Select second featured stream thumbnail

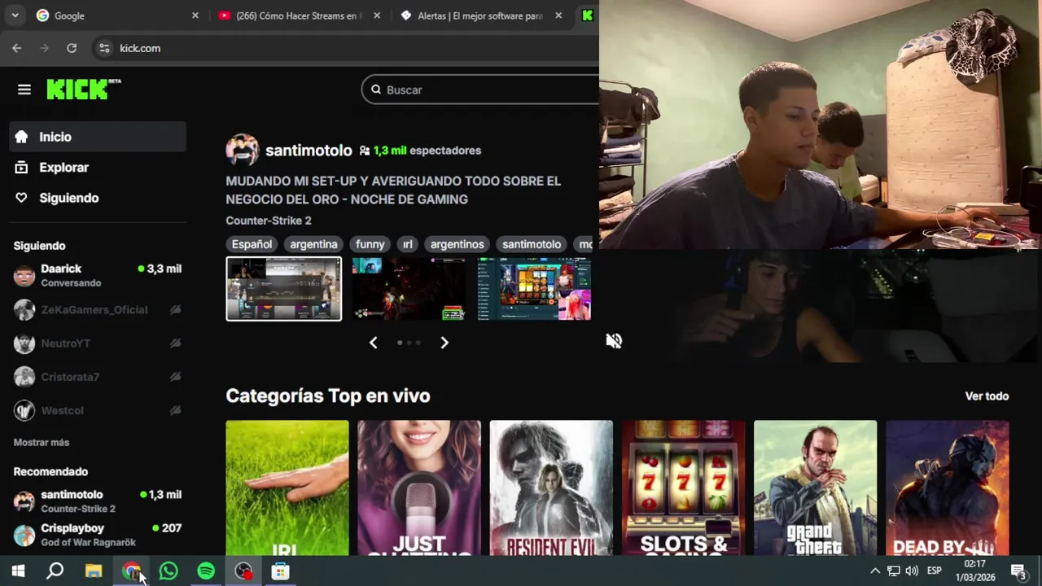(409, 289)
